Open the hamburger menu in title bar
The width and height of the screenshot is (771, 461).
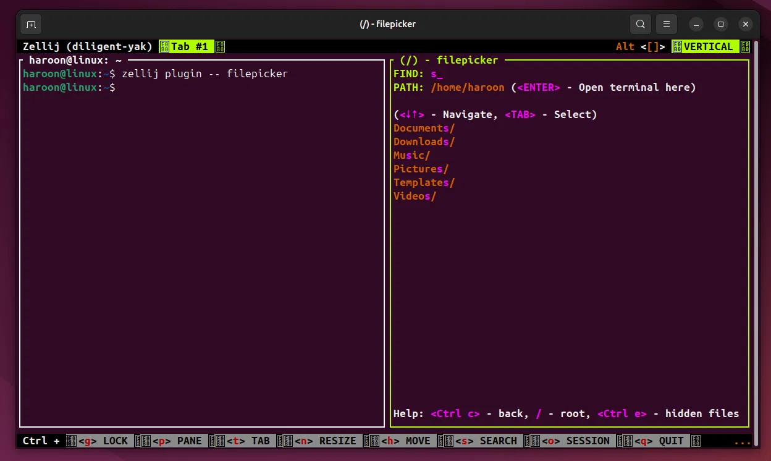667,25
